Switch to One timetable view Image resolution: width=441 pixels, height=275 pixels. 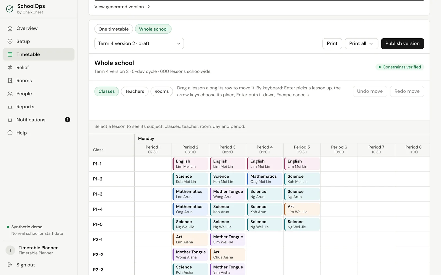[114, 29]
